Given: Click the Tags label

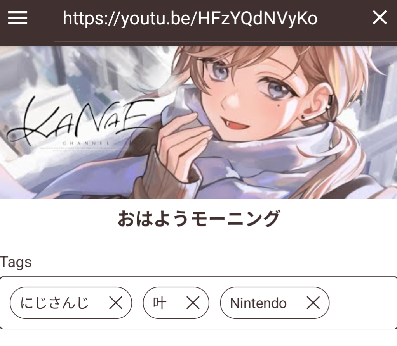Looking at the screenshot, I should coord(16,262).
